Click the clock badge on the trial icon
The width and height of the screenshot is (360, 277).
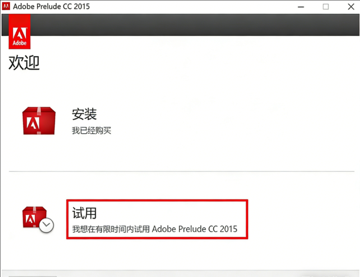pyautogui.click(x=47, y=225)
